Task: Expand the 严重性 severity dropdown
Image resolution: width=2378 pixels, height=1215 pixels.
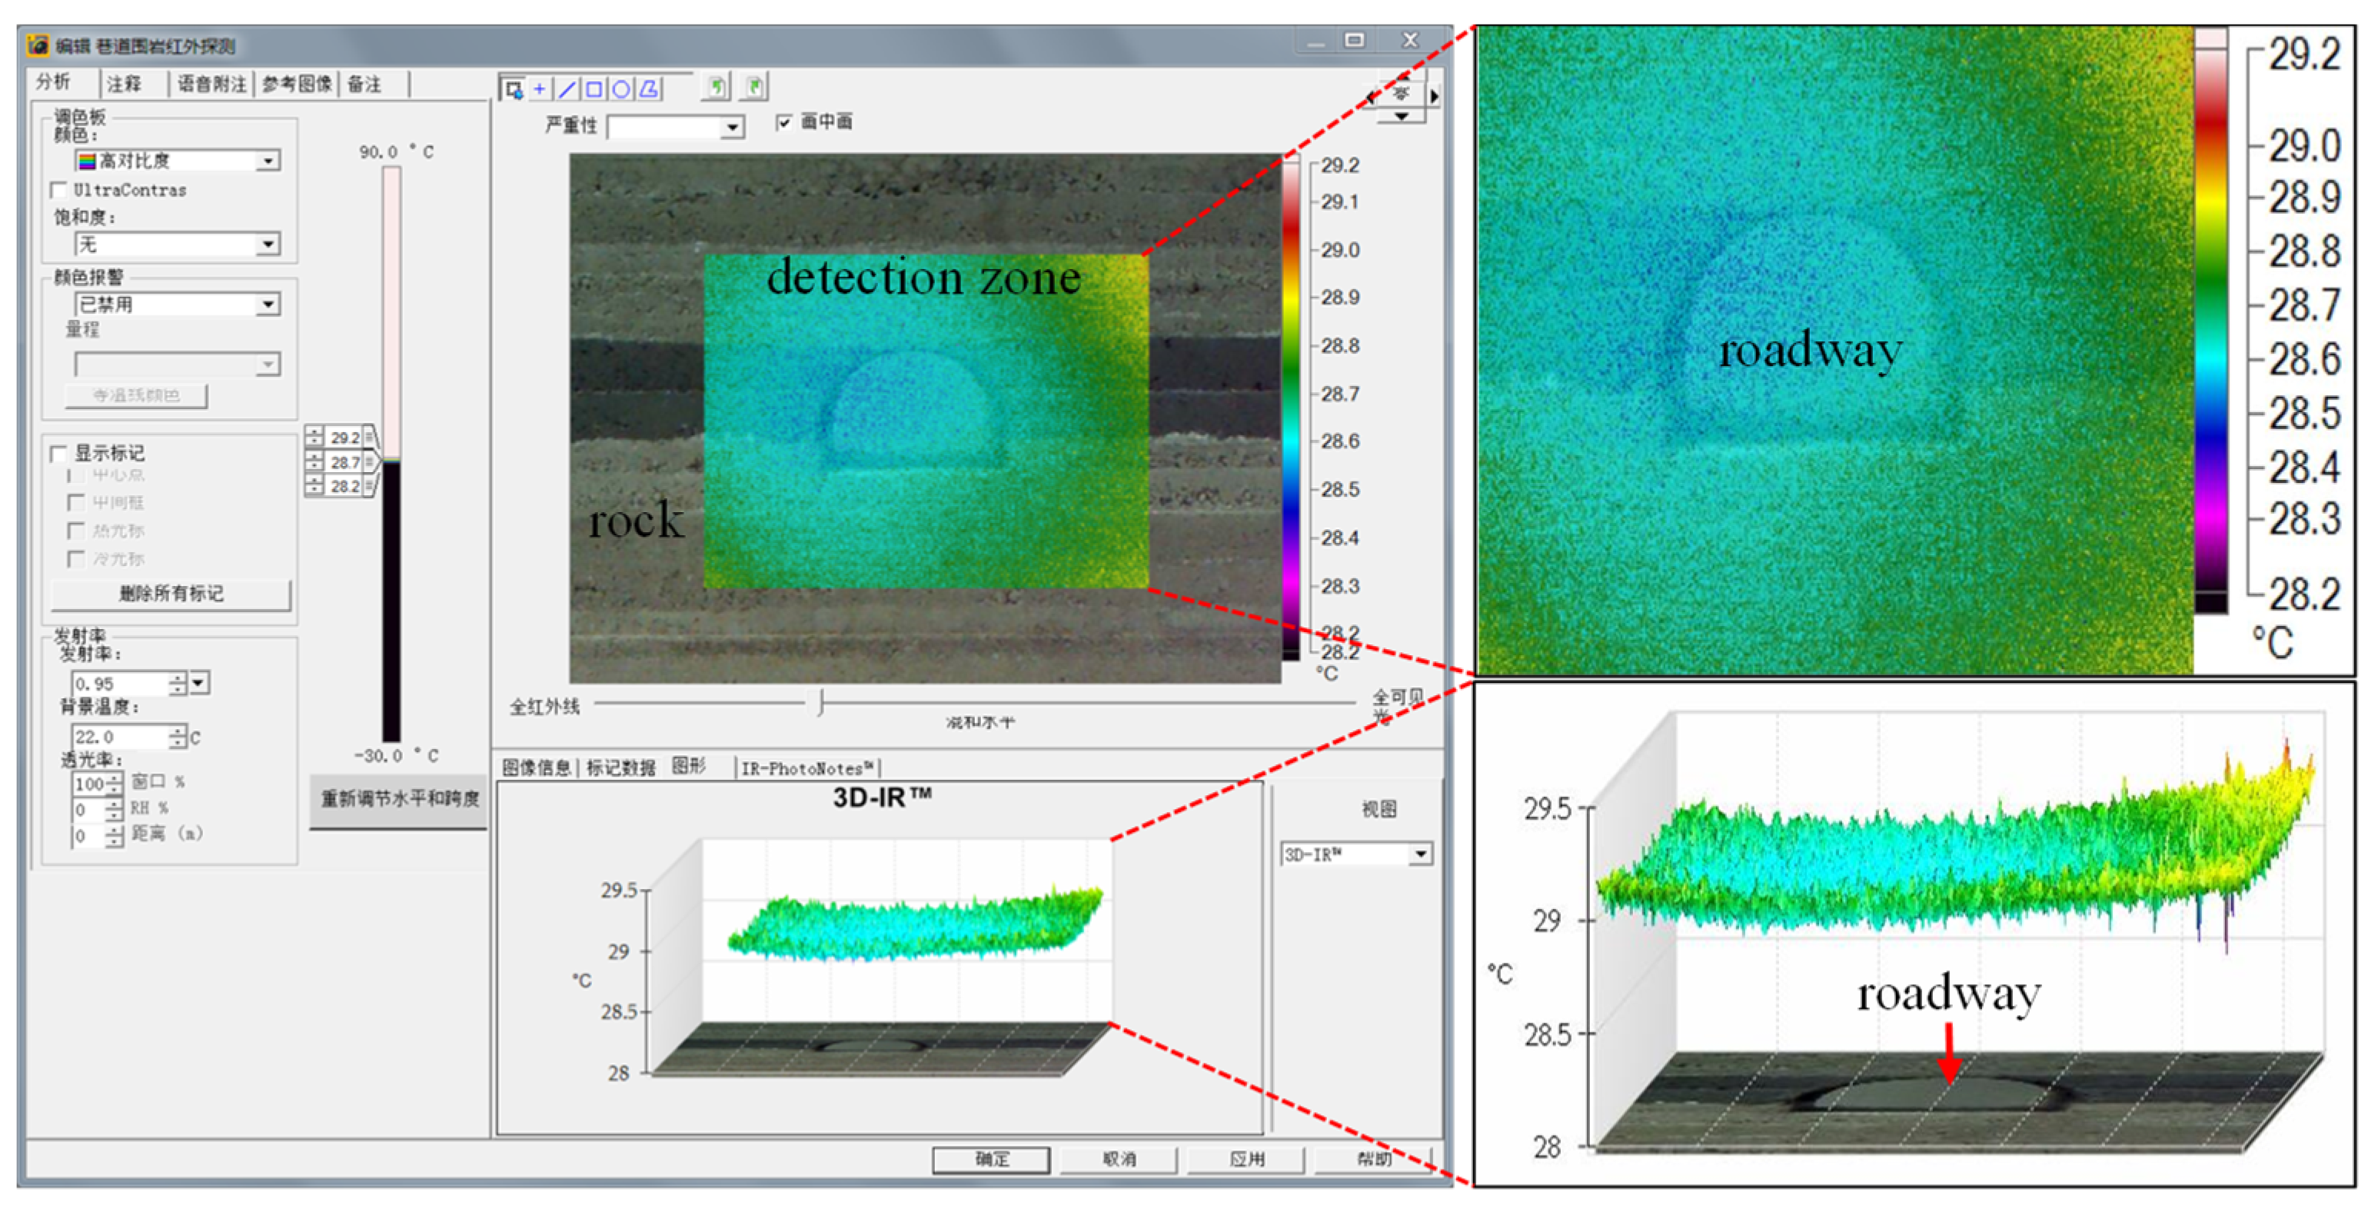Action: tap(732, 126)
